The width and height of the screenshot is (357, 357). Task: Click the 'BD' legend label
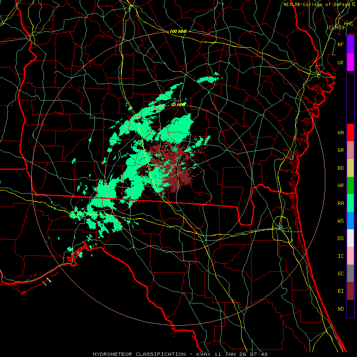point(341,168)
